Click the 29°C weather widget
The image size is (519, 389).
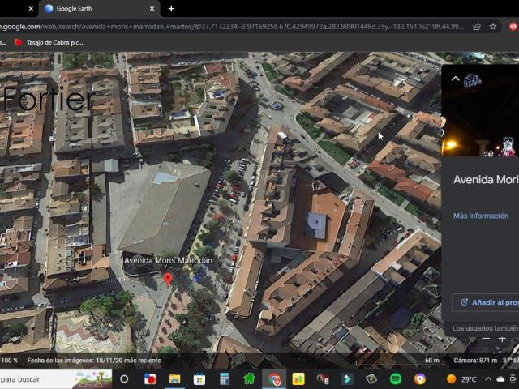tap(462, 378)
